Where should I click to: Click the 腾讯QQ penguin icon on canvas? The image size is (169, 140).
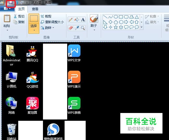(32, 51)
